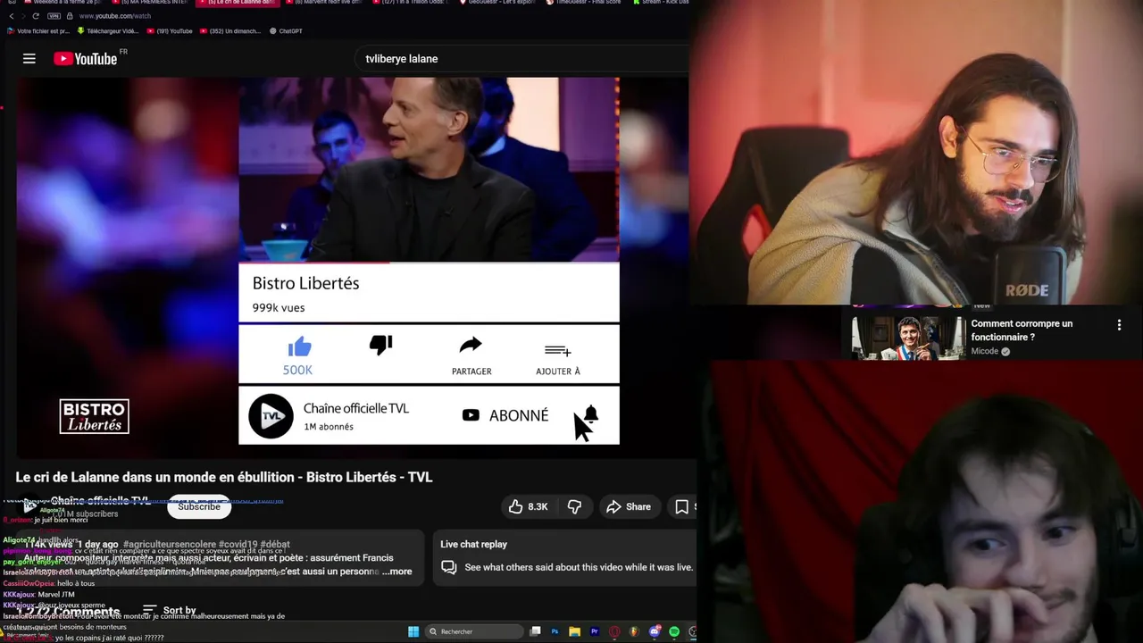The width and height of the screenshot is (1143, 643).
Task: Open the #débat hashtag link
Action: coord(276,544)
